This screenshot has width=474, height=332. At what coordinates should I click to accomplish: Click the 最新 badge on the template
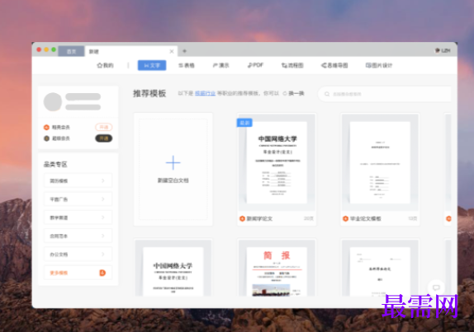pyautogui.click(x=244, y=123)
